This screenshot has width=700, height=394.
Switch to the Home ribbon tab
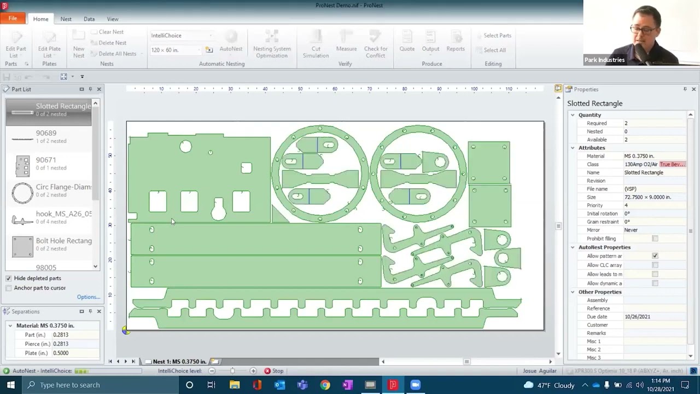40,19
